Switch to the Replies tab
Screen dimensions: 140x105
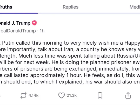[71, 7]
